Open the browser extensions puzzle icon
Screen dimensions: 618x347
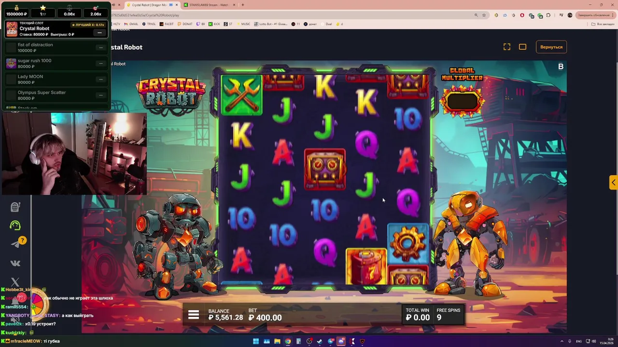tap(548, 15)
